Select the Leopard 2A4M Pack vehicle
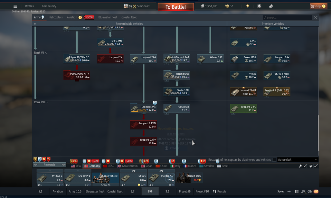The height and width of the screenshot is (198, 331). pos(243,92)
